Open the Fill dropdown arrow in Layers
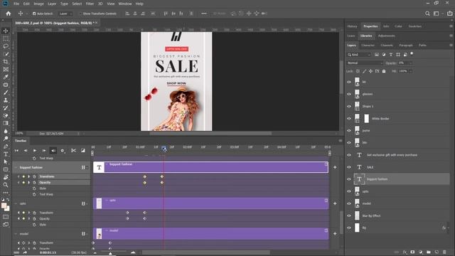Image resolution: width=455 pixels, height=256 pixels. tap(410, 71)
